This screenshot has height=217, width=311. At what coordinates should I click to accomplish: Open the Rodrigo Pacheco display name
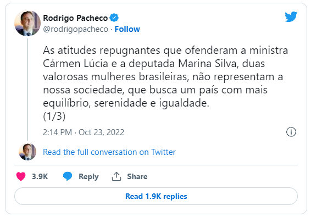coord(75,18)
